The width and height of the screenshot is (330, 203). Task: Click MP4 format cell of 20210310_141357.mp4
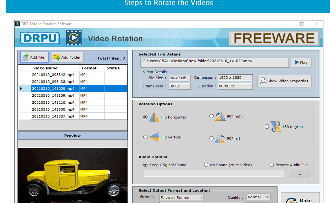(x=91, y=116)
